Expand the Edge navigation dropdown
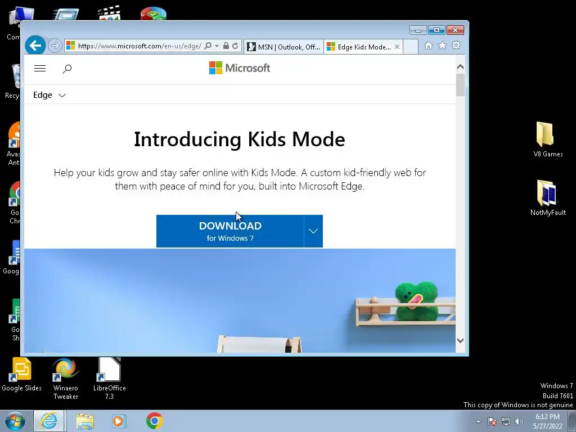The height and width of the screenshot is (432, 576). click(x=49, y=95)
